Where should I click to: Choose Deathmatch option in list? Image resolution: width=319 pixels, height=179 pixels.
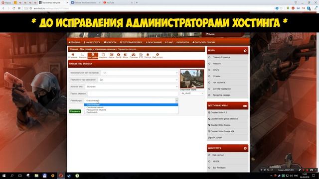pyautogui.click(x=131, y=112)
